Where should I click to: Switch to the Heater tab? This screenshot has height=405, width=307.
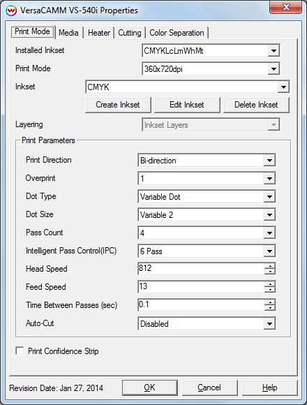[x=99, y=33]
